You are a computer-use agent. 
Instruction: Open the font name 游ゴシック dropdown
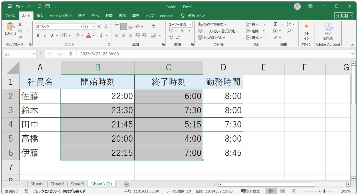81,27
